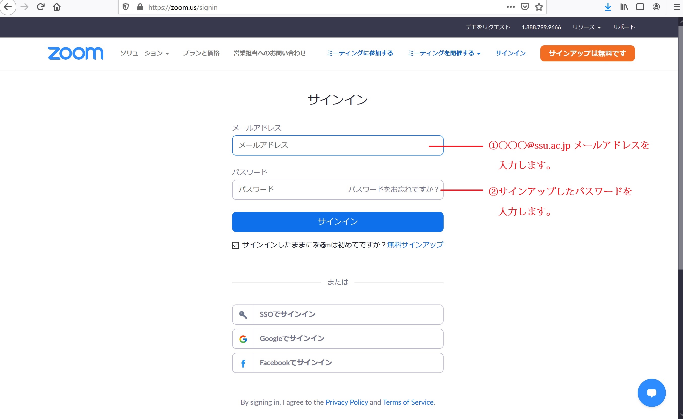Click デモをリクエスト in the top bar
The height and width of the screenshot is (419, 683).
pos(488,27)
